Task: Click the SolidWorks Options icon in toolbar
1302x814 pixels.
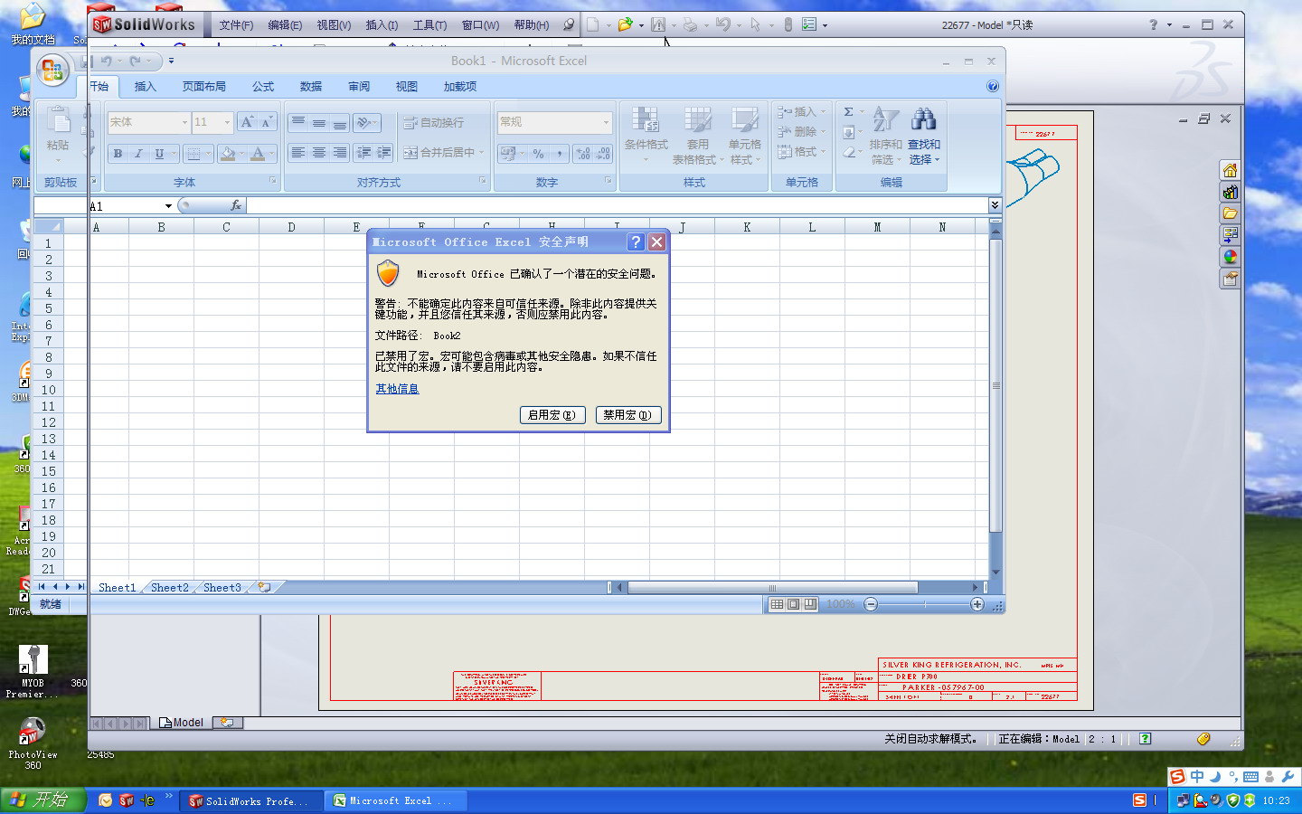Action: [809, 25]
